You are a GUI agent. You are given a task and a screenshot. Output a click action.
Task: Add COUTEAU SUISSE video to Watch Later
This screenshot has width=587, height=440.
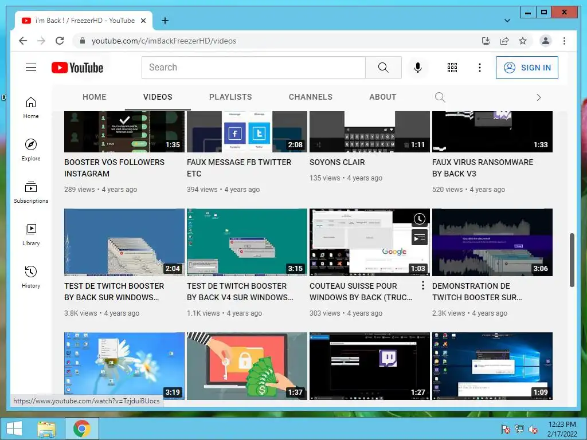[x=419, y=219]
